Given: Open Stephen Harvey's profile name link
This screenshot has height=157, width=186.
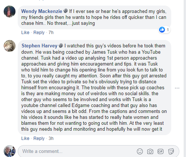Looking at the screenshot, I should (x=39, y=46).
